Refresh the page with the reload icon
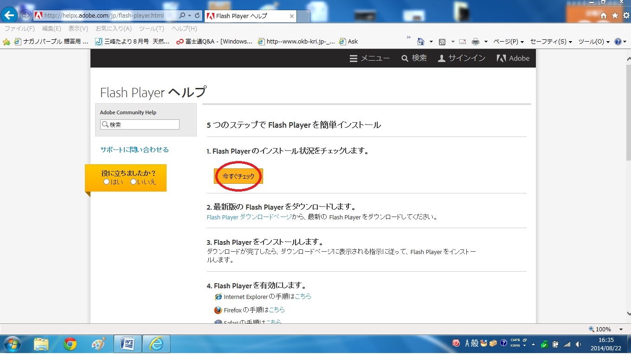The height and width of the screenshot is (354, 631). point(197,15)
